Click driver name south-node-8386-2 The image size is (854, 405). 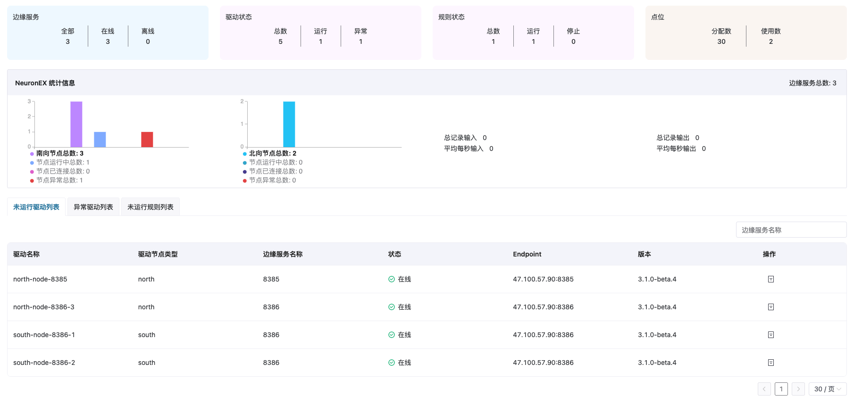[x=44, y=363]
